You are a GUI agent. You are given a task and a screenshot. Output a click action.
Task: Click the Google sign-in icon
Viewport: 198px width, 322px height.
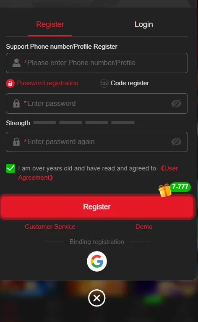[x=96, y=261]
